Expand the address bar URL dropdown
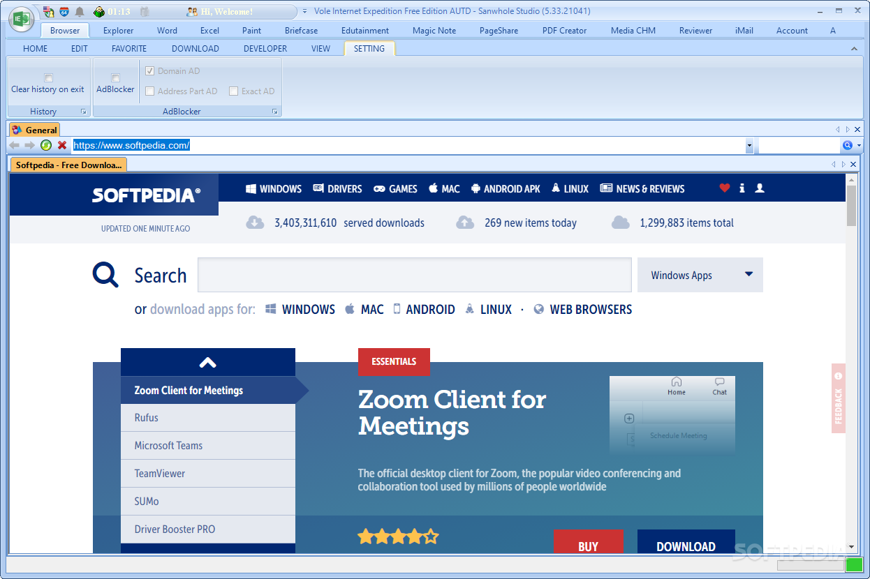This screenshot has width=870, height=579. click(x=749, y=145)
